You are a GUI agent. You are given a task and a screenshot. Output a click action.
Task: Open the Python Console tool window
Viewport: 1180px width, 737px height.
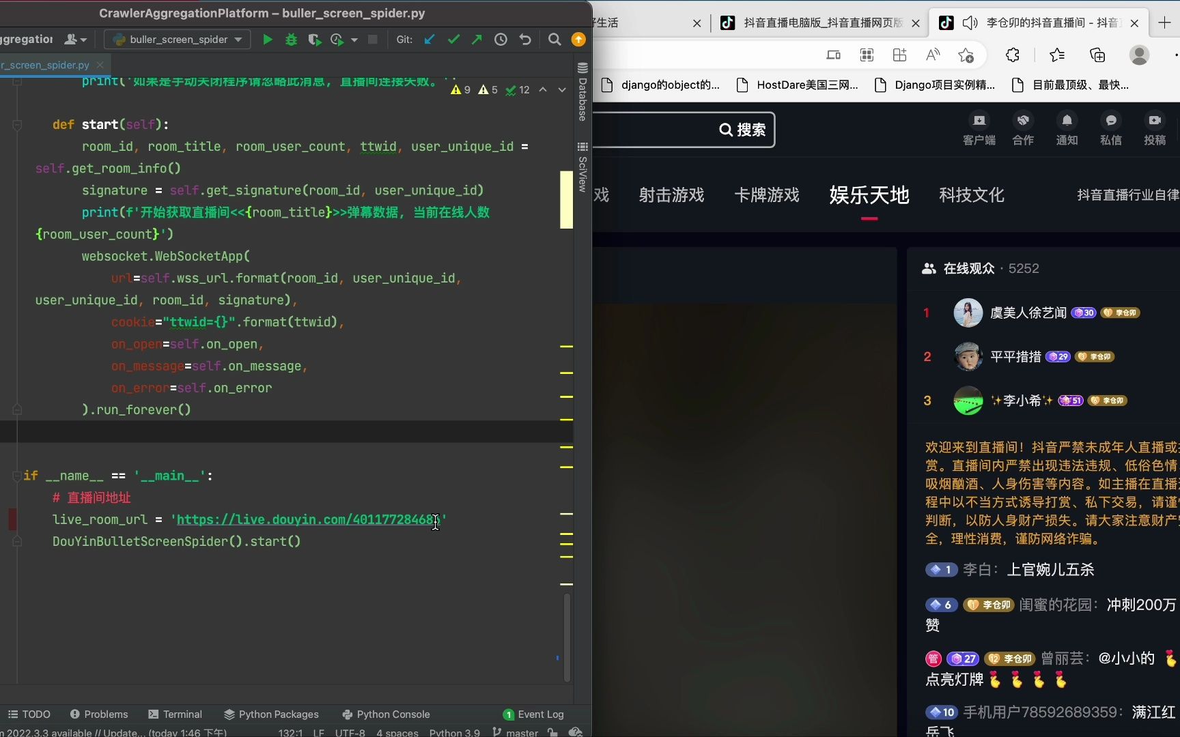pyautogui.click(x=386, y=714)
